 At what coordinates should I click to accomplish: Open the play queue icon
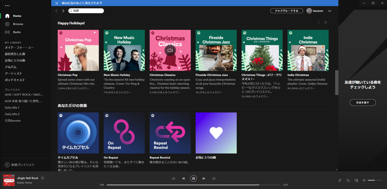(348, 180)
